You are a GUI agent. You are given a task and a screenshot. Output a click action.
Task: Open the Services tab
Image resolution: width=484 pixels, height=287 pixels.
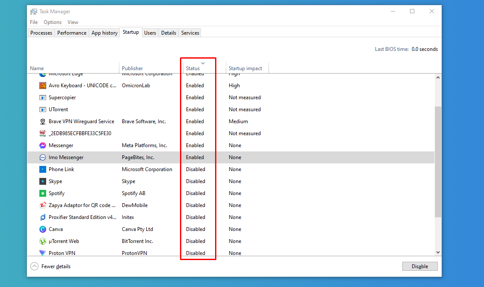point(190,33)
